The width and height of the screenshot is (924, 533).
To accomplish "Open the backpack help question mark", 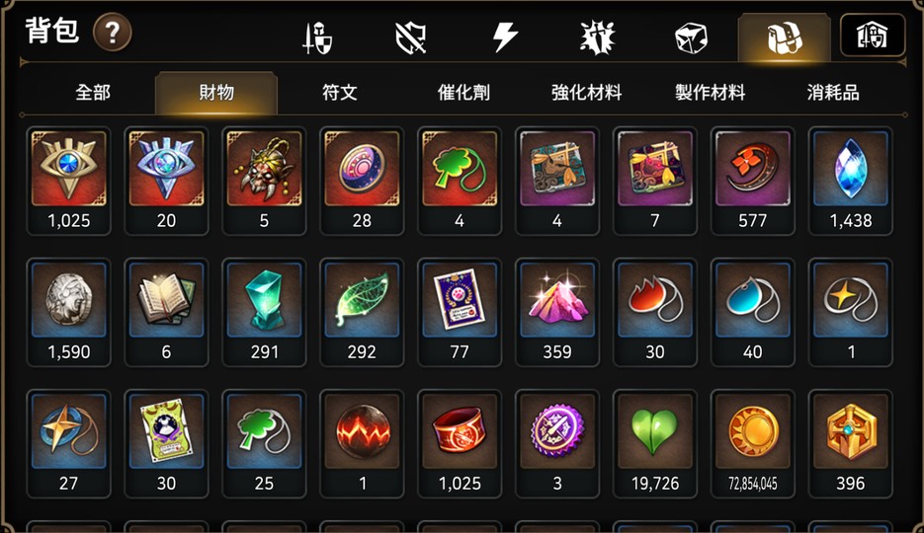I will click(x=113, y=33).
